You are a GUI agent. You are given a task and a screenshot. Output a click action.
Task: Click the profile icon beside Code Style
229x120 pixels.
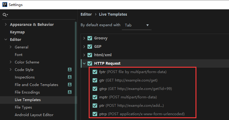(x=70, y=69)
